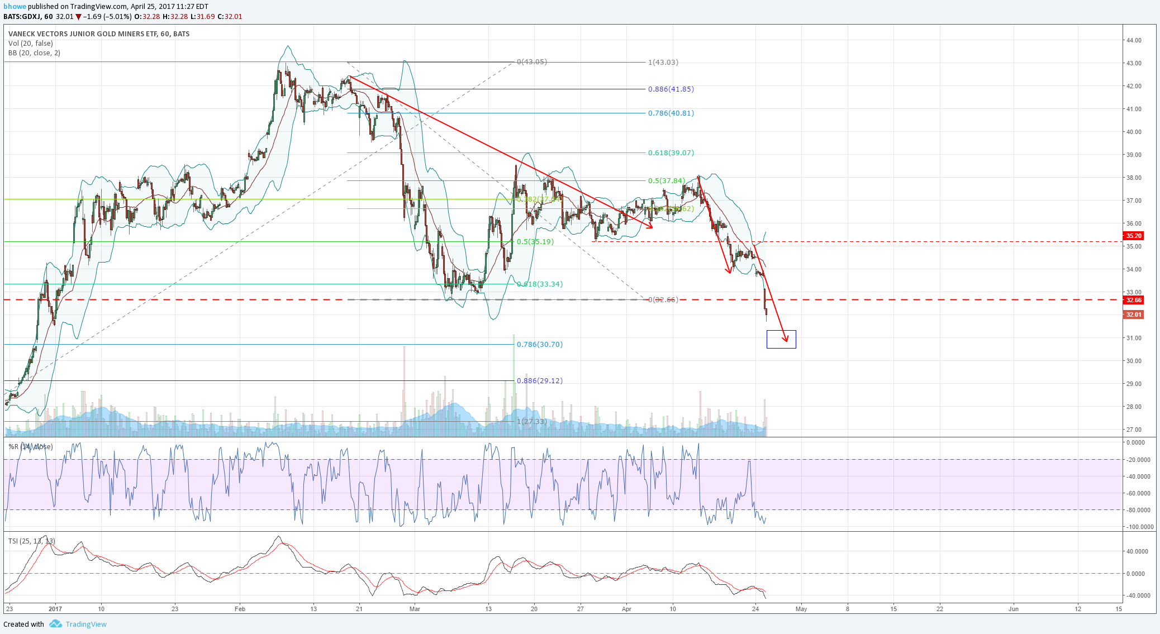Image resolution: width=1160 pixels, height=634 pixels.
Task: Select the 0.5(35.19) retracement label
Action: 535,242
